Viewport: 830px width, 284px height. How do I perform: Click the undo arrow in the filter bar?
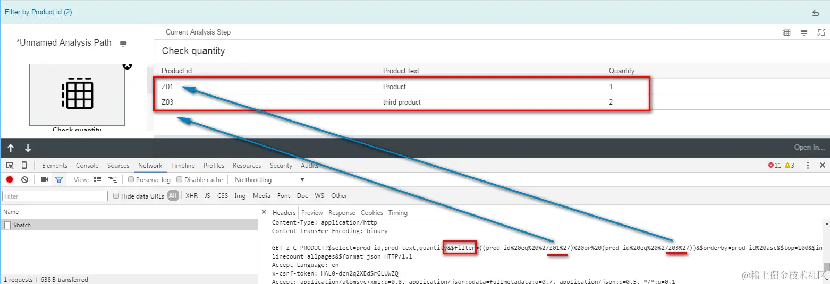(x=816, y=13)
